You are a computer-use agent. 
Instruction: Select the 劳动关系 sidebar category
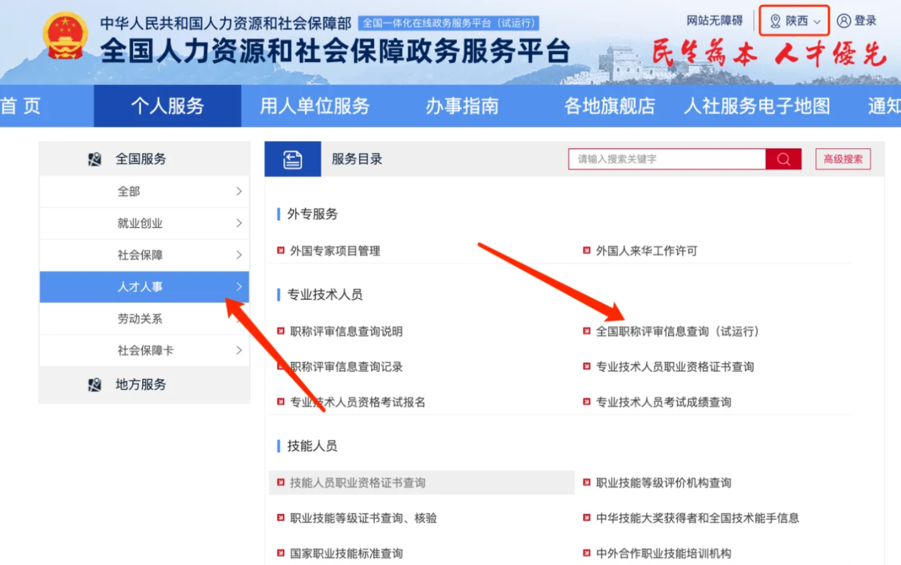point(140,318)
